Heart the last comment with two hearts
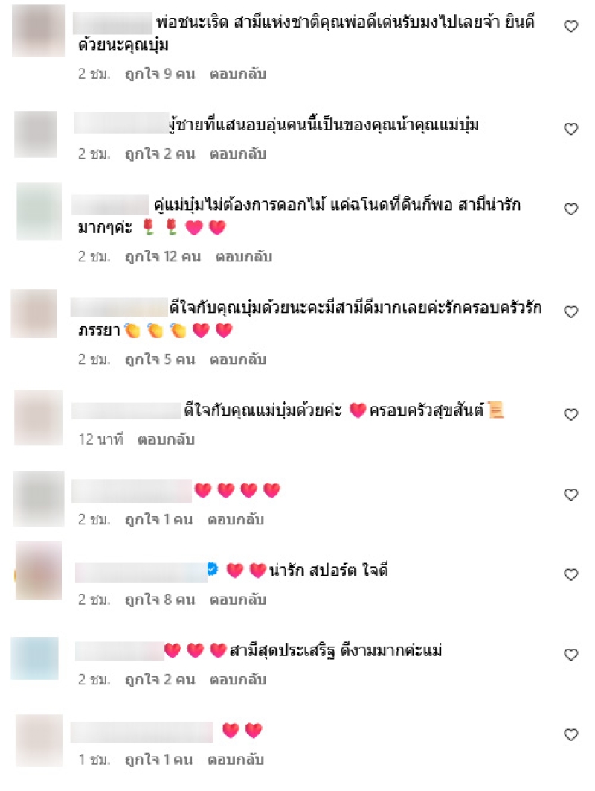Viewport: 595px width, 791px height. [x=570, y=735]
